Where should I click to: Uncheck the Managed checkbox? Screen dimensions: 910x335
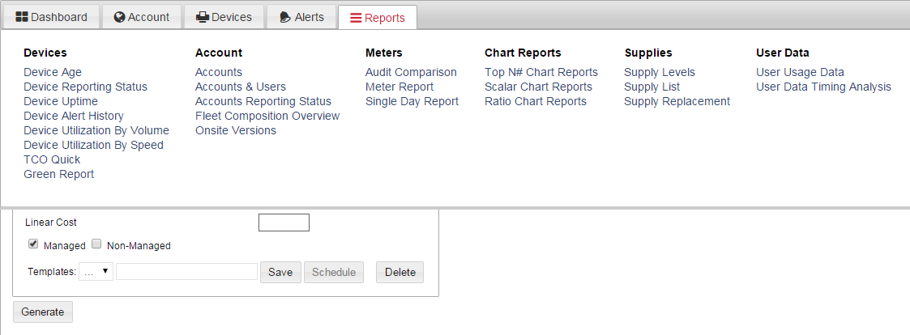pyautogui.click(x=33, y=244)
